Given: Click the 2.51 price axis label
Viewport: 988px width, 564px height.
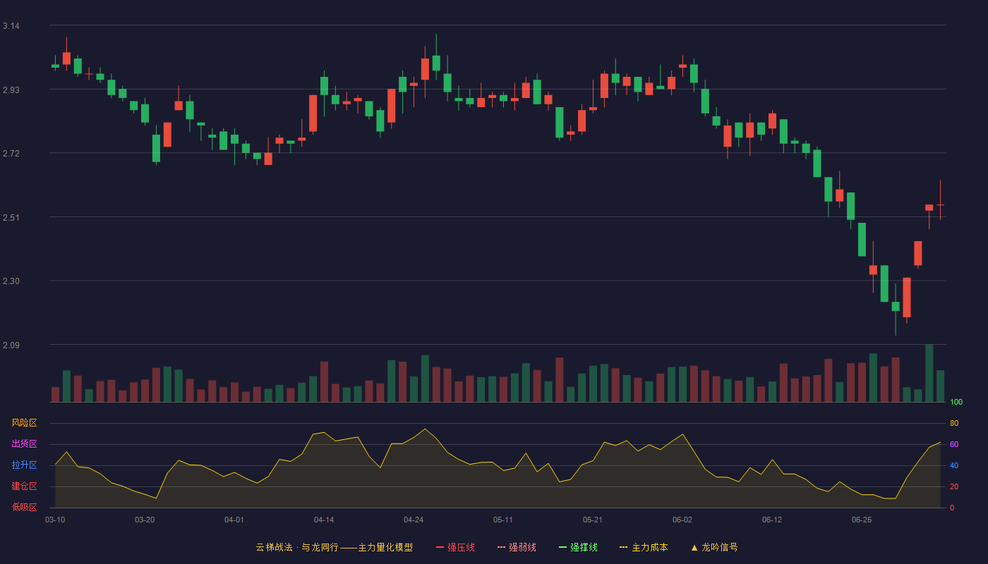Looking at the screenshot, I should tap(11, 218).
